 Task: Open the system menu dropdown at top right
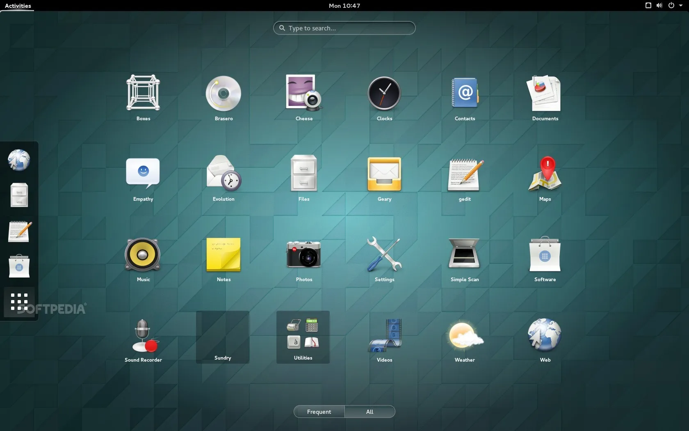(x=681, y=5)
